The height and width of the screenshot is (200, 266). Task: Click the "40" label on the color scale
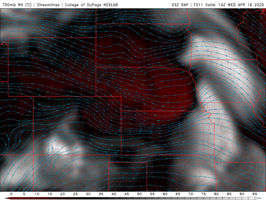pos(114,194)
